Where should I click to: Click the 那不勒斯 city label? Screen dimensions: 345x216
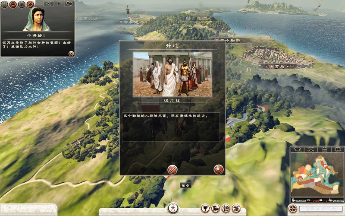[x=230, y=40]
